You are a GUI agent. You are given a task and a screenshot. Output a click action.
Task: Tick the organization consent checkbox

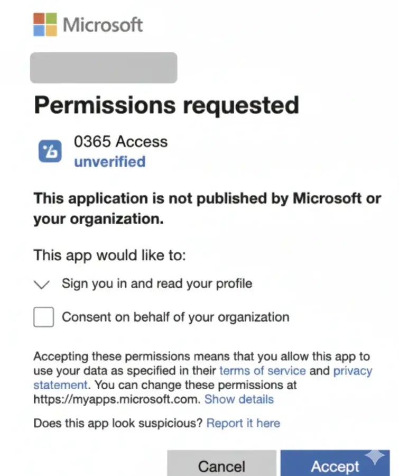[x=43, y=317]
